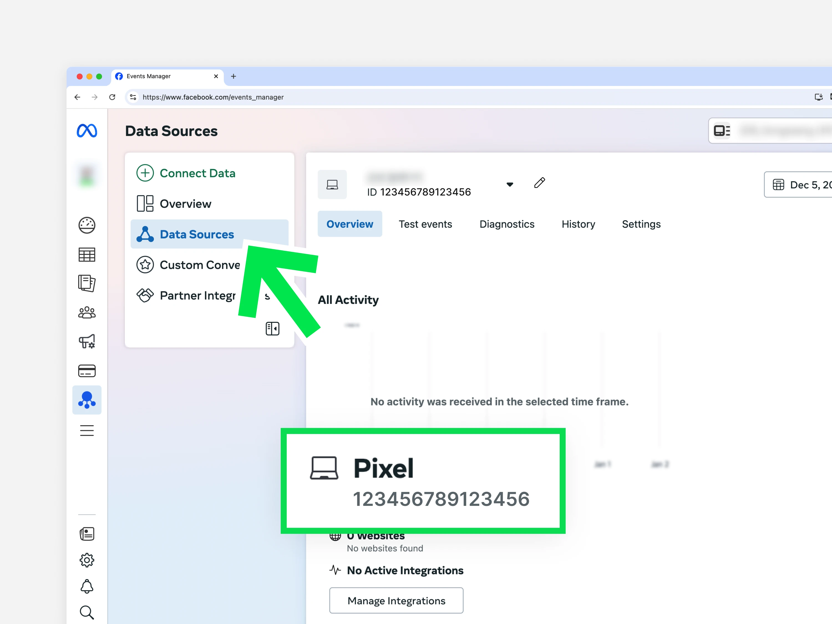Expand the data source dropdown arrow
Image resolution: width=832 pixels, height=624 pixels.
[x=510, y=185]
